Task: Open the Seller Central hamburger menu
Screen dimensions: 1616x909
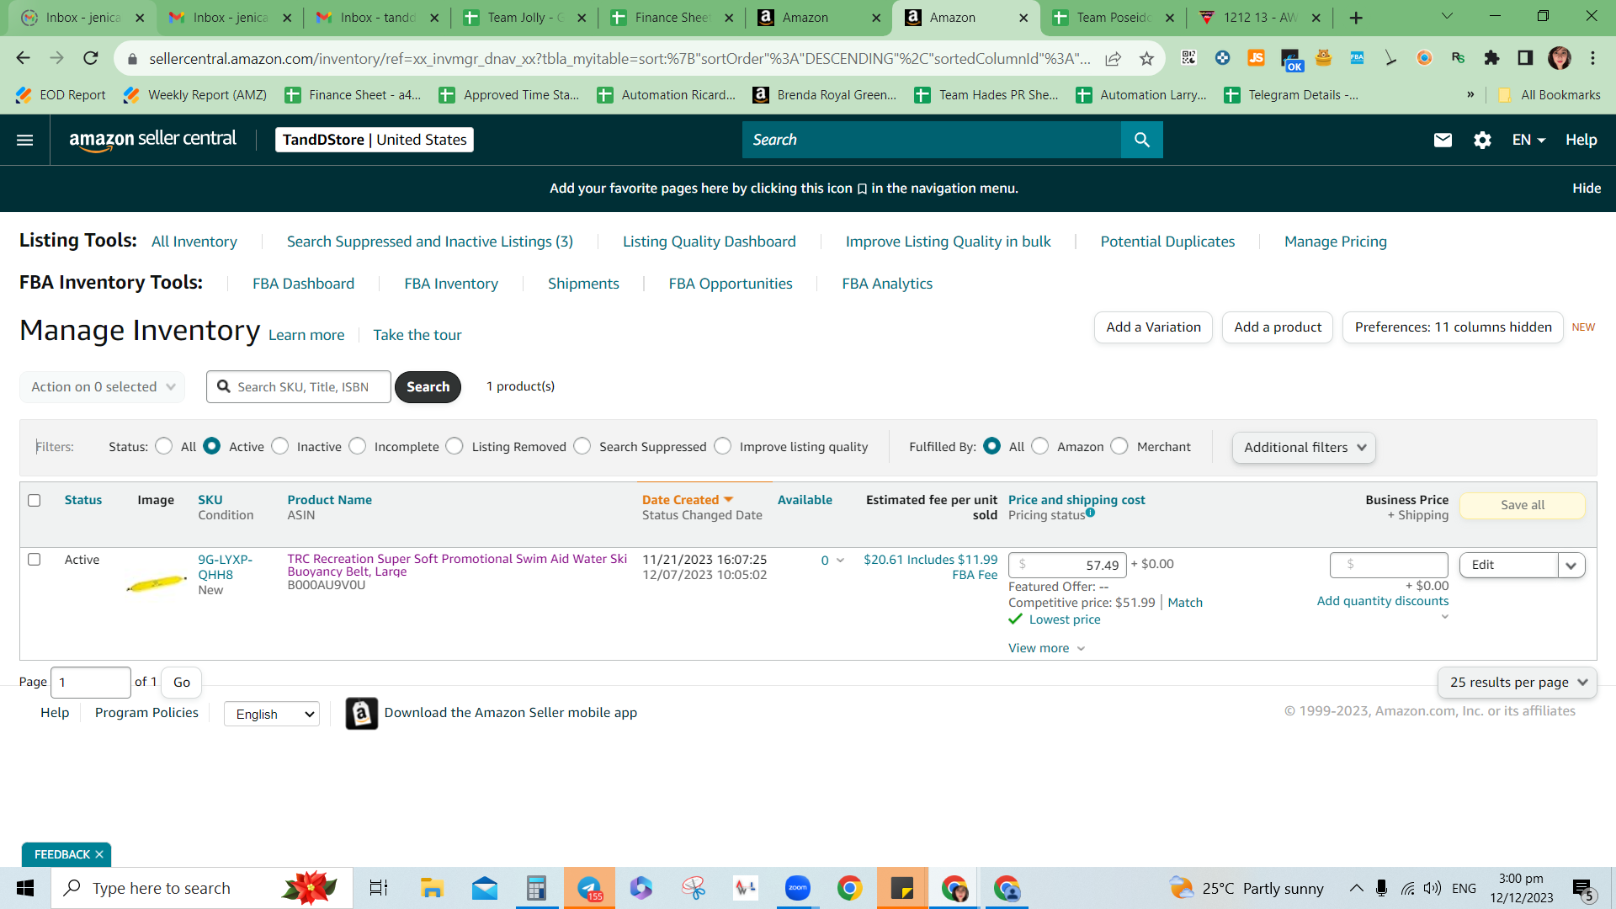Action: (x=25, y=140)
